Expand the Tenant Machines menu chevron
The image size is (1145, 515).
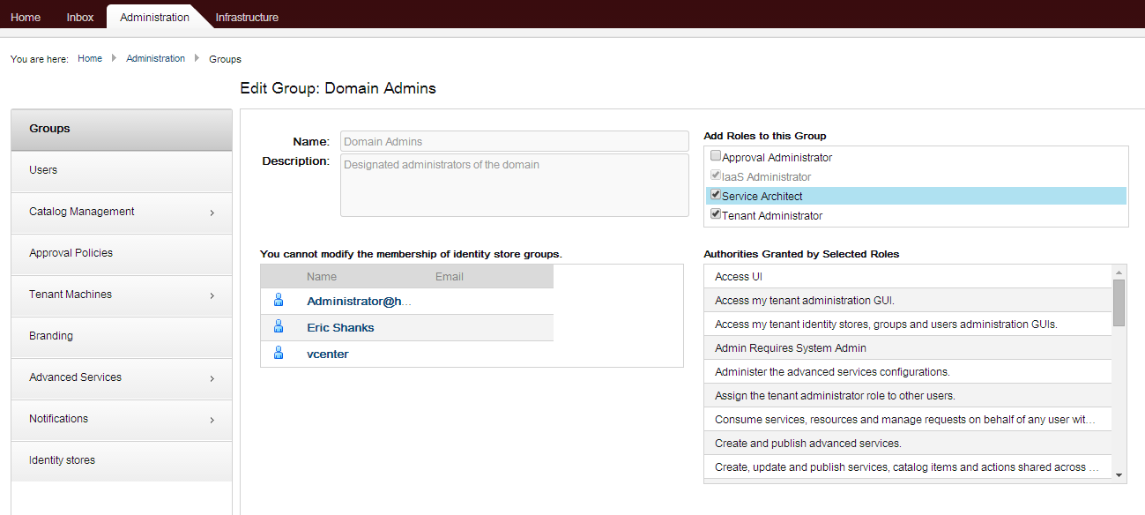coord(212,295)
